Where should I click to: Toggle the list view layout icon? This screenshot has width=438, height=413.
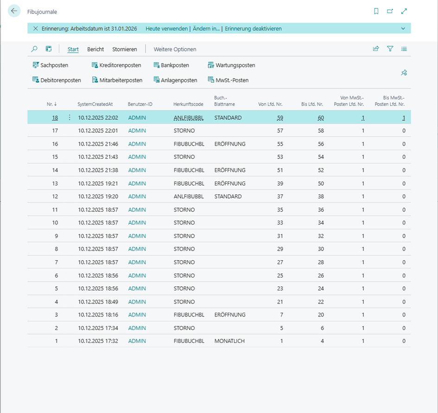[x=404, y=49]
